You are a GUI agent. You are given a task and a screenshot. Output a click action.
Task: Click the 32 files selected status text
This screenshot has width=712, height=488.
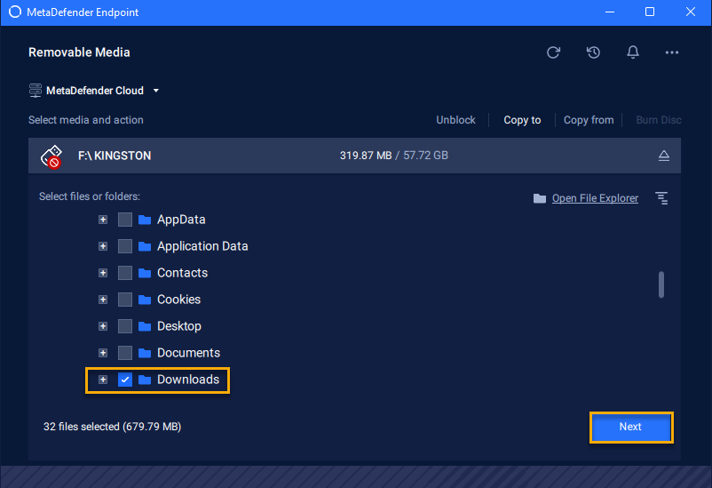pyautogui.click(x=112, y=427)
